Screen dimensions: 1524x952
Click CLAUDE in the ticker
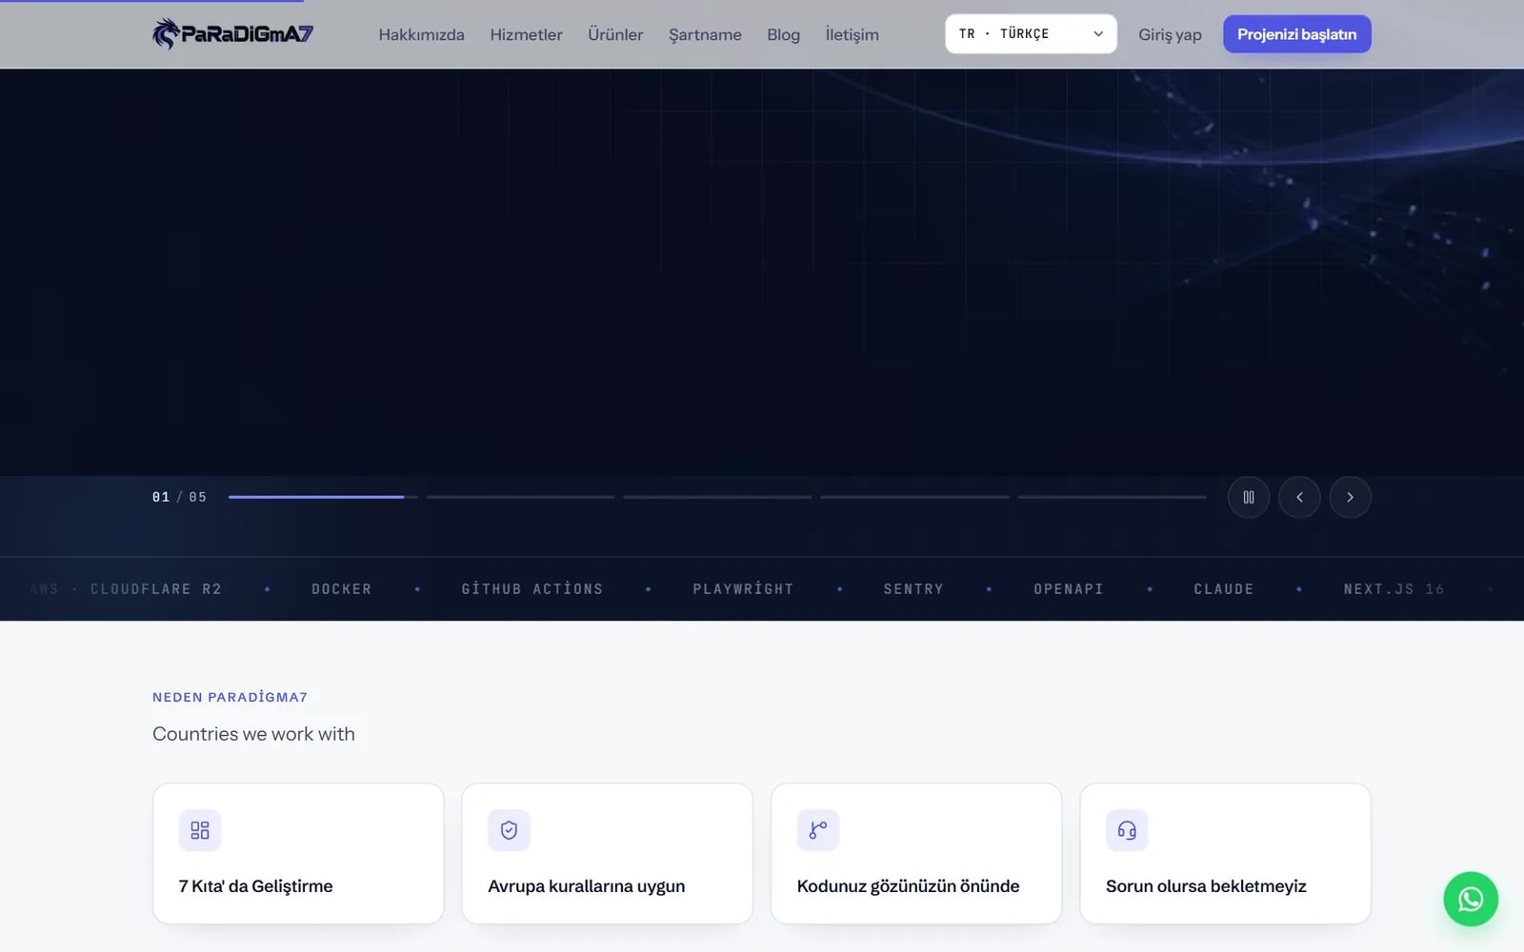tap(1224, 589)
